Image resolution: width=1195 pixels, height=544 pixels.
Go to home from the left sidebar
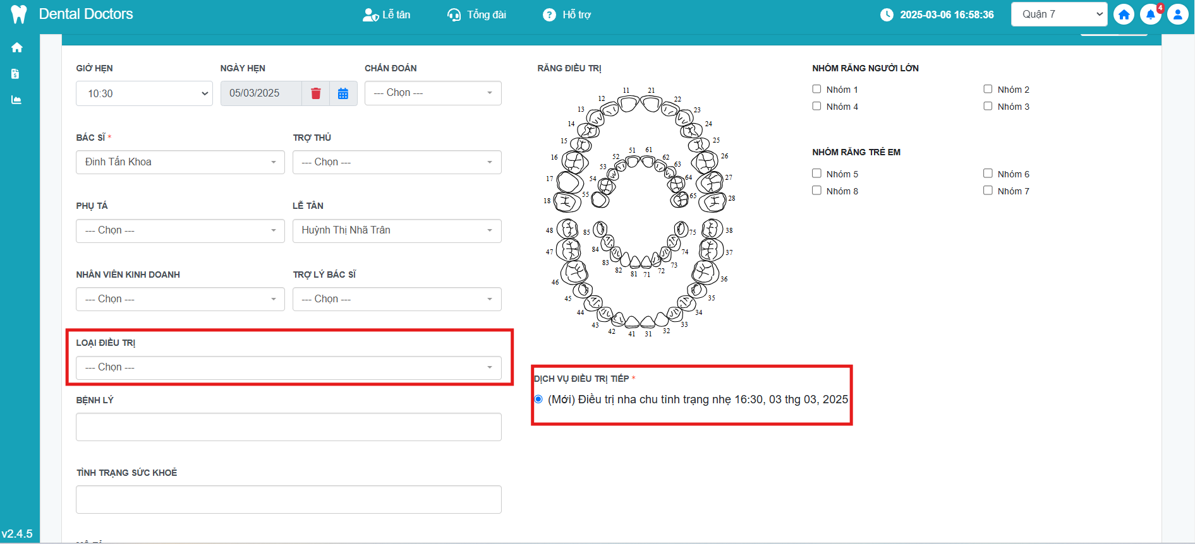pyautogui.click(x=17, y=47)
